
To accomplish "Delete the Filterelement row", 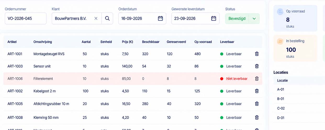I will [x=257, y=78].
